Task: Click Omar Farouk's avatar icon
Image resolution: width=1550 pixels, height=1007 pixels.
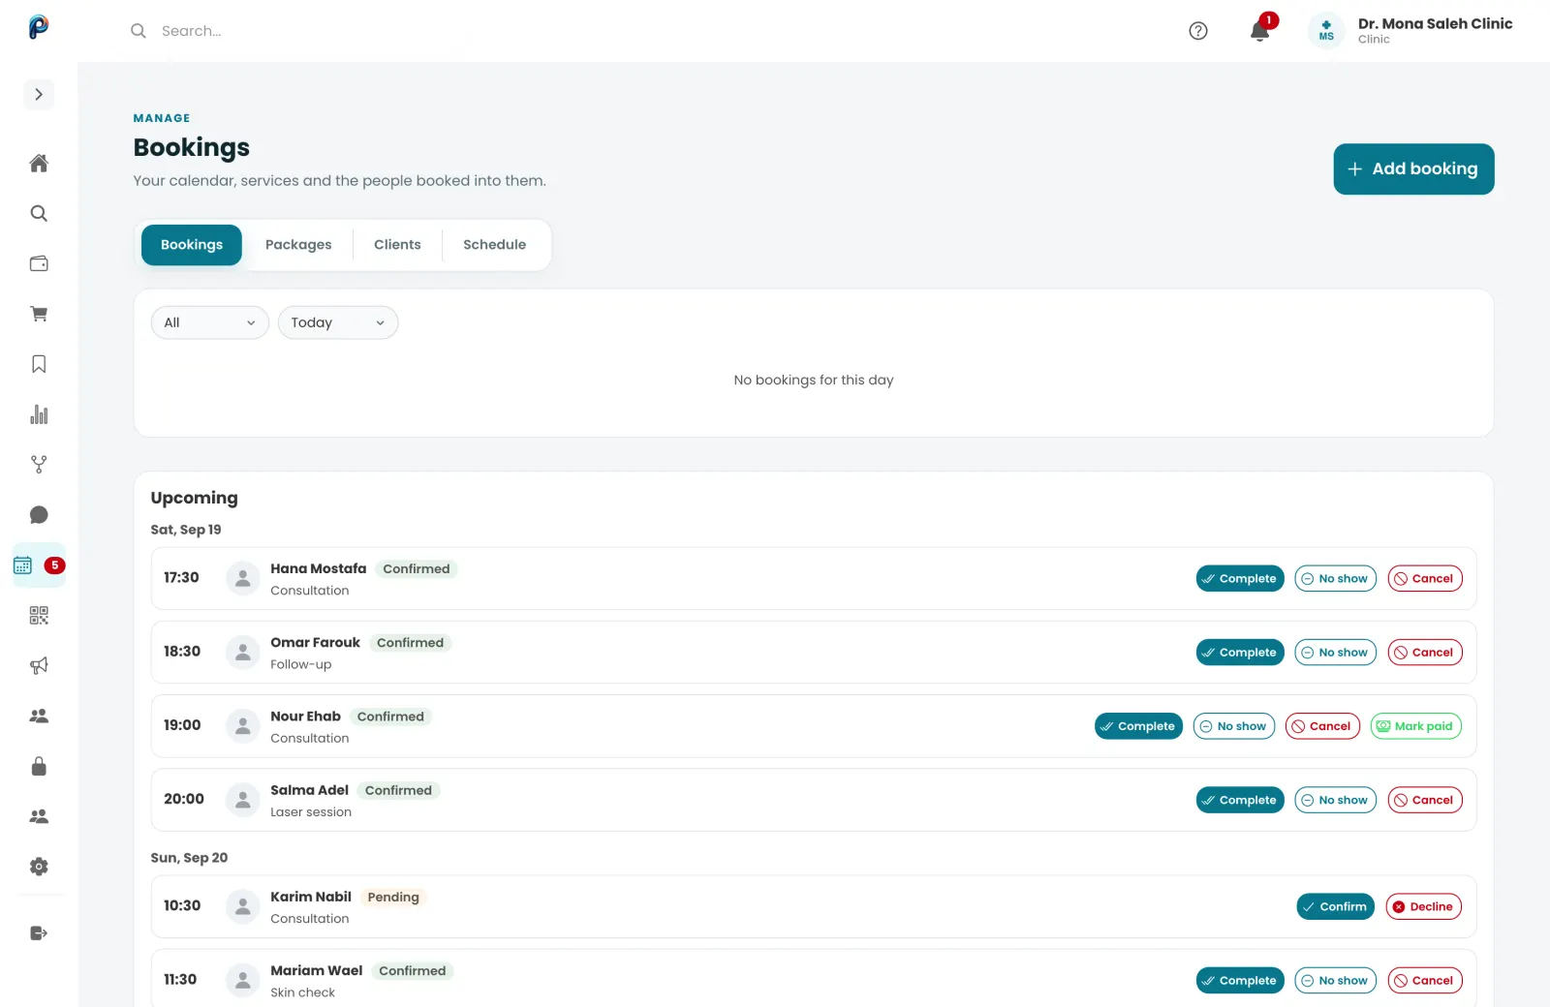Action: (243, 653)
